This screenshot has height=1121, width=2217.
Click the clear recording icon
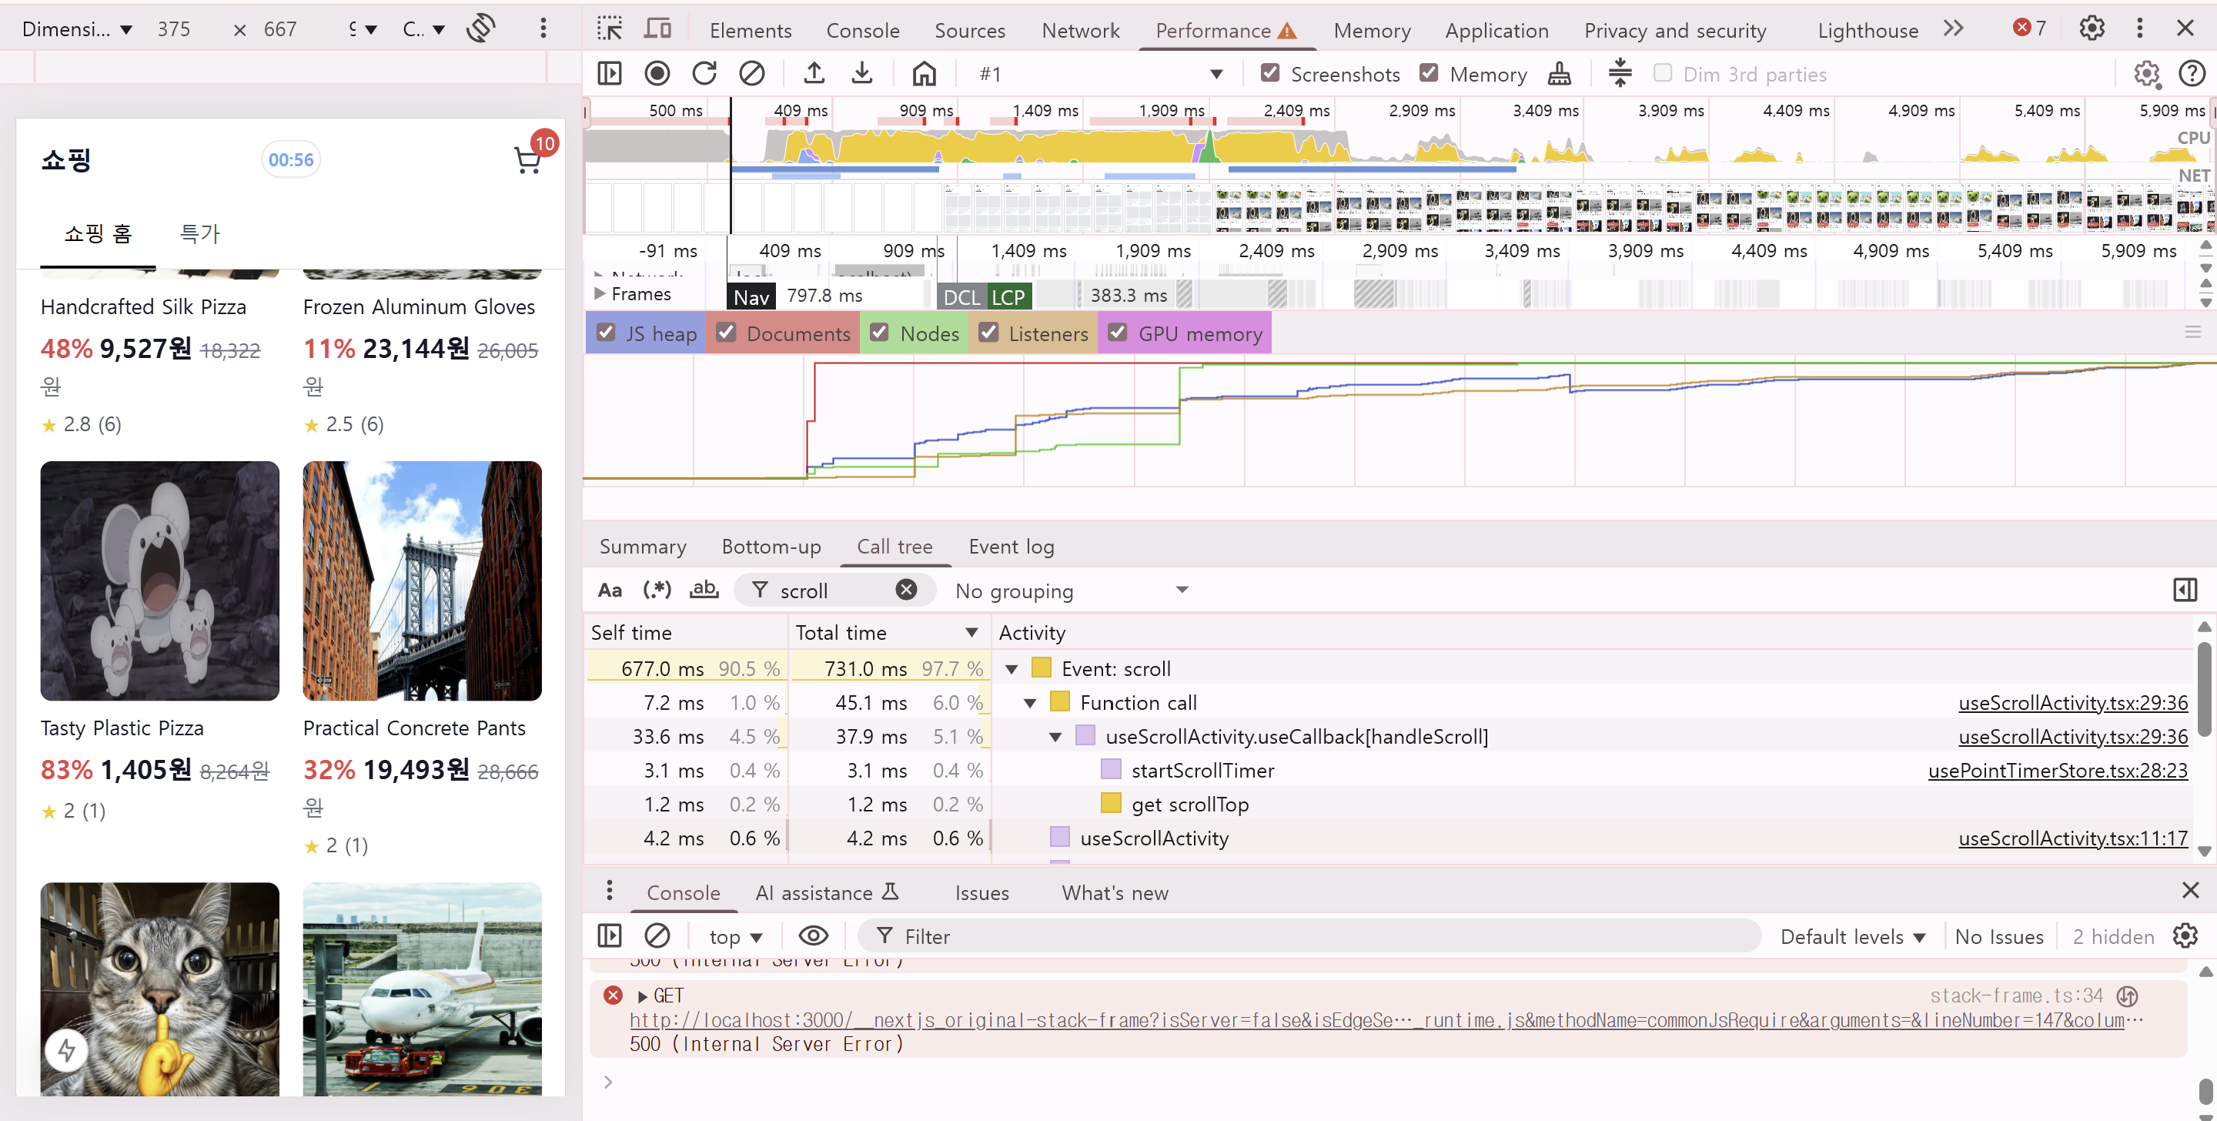point(751,74)
